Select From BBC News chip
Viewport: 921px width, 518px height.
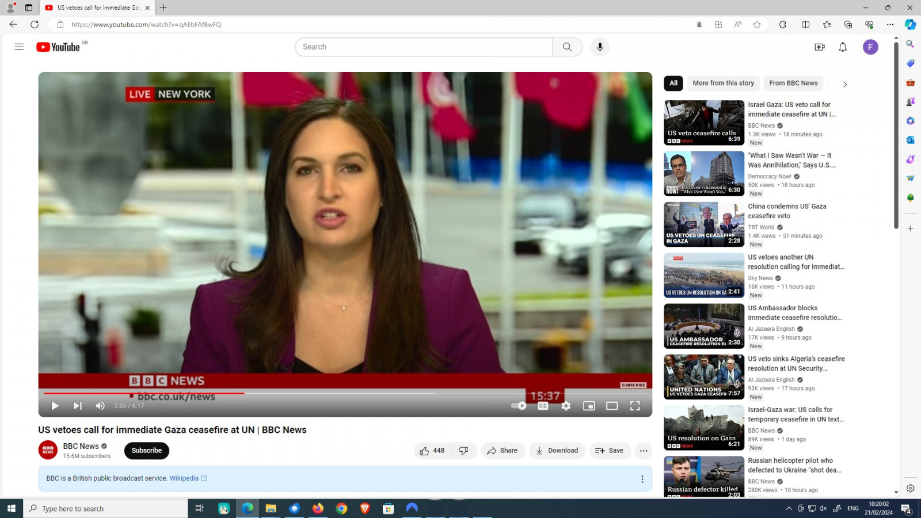(x=793, y=83)
